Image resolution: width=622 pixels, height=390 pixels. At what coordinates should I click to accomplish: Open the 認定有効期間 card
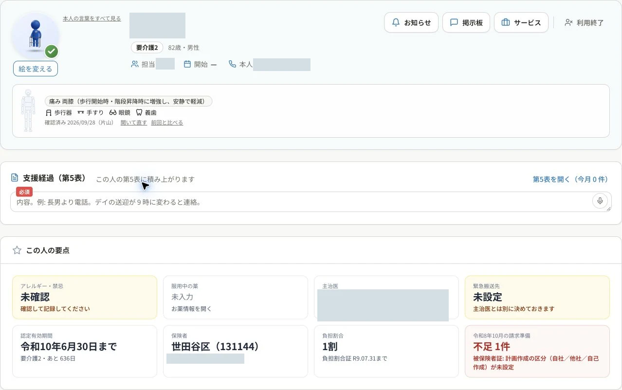tap(85, 351)
